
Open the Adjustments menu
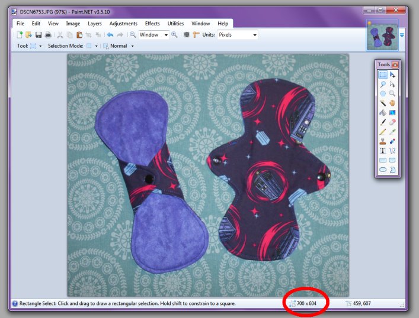tap(123, 24)
